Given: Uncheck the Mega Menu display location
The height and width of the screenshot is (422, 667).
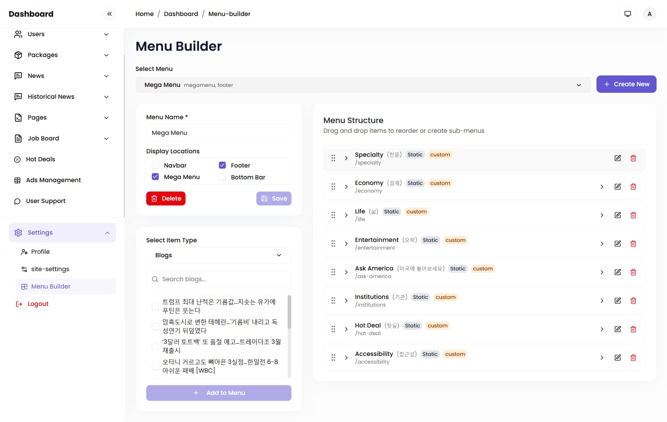Looking at the screenshot, I should coord(155,177).
